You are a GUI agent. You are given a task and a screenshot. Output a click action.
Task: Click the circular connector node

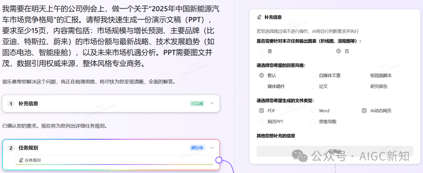pyautogui.click(x=219, y=161)
